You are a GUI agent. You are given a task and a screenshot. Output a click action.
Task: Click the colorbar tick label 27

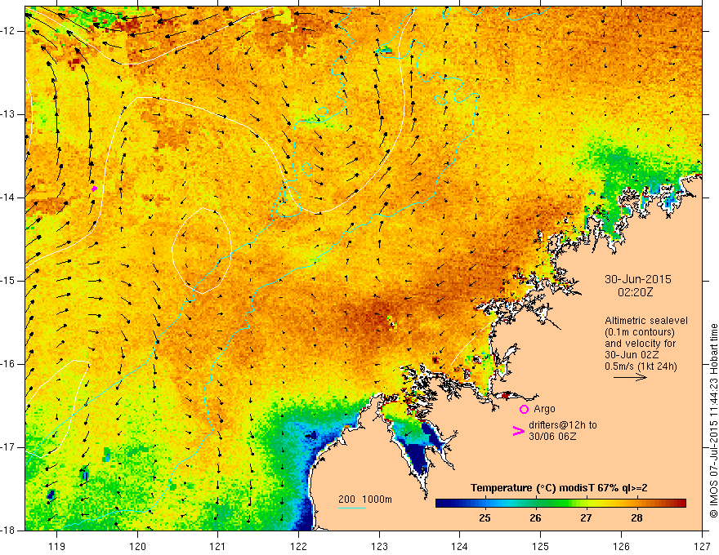[x=586, y=518]
